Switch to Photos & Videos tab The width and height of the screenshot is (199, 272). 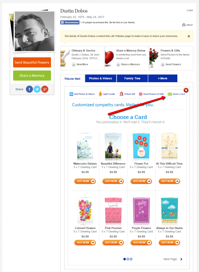pyautogui.click(x=100, y=78)
